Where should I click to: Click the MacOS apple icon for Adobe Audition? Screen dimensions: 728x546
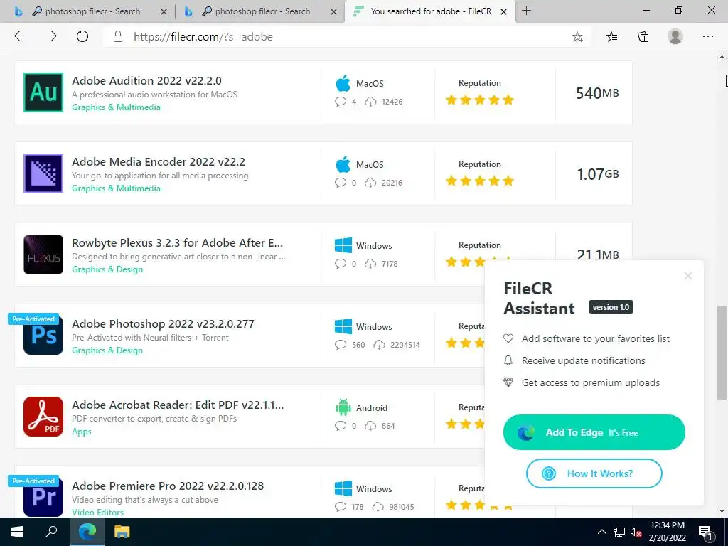(343, 84)
